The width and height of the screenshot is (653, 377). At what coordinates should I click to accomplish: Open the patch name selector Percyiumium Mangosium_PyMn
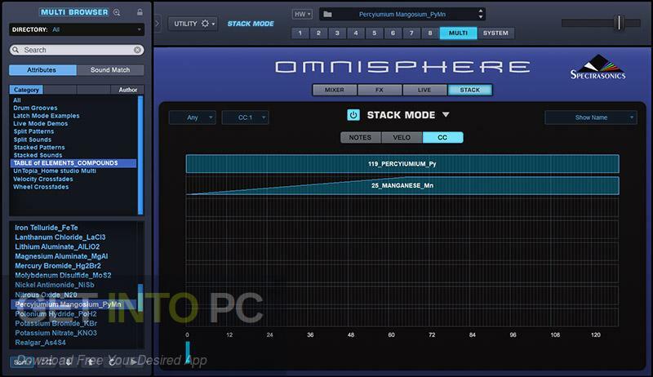tap(402, 14)
